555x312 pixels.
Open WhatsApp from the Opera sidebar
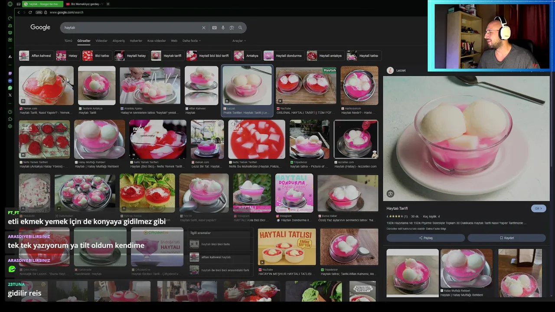tap(10, 88)
